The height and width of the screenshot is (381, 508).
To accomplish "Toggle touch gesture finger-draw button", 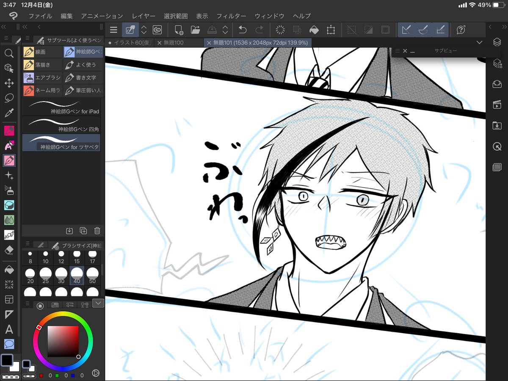I will [x=130, y=30].
